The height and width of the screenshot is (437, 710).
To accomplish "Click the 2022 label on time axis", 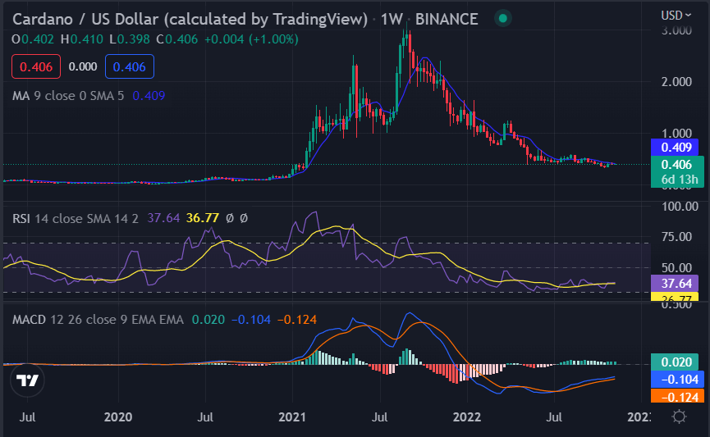I will 467,417.
